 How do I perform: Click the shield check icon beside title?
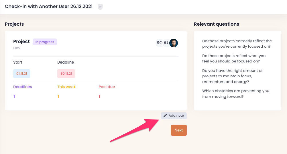point(100,7)
